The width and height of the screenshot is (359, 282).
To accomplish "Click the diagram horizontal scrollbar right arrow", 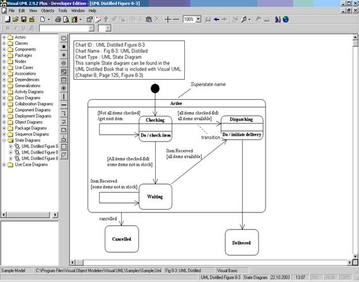I will click(350, 262).
